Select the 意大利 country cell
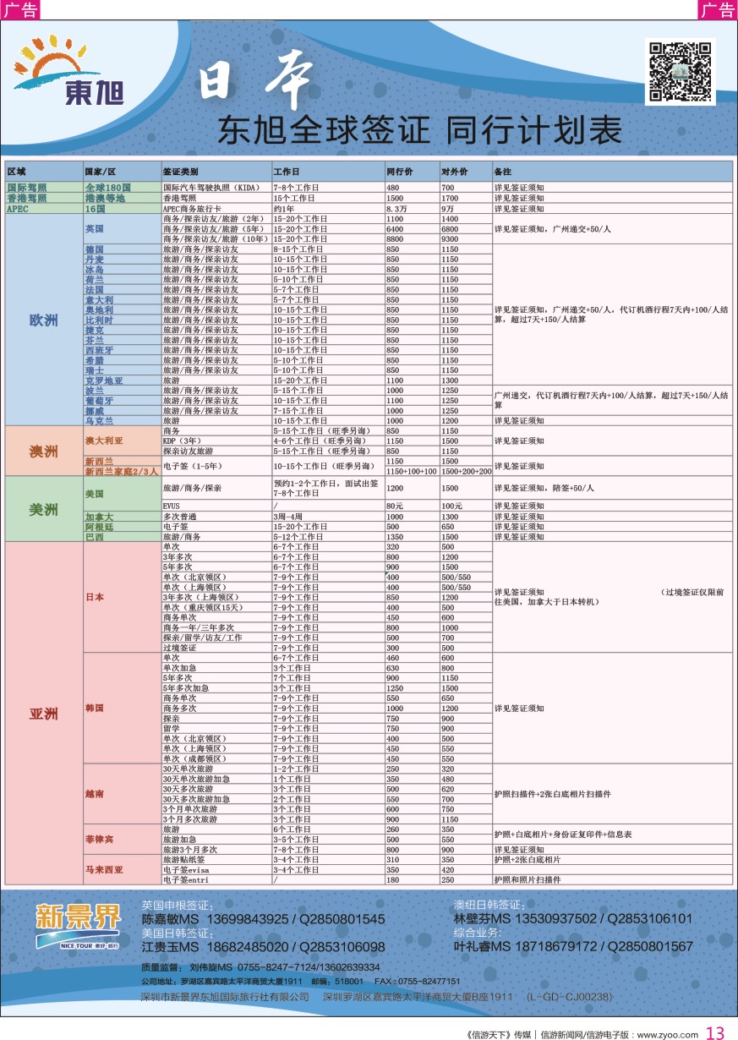This screenshot has width=738, height=1040. pyautogui.click(x=122, y=300)
